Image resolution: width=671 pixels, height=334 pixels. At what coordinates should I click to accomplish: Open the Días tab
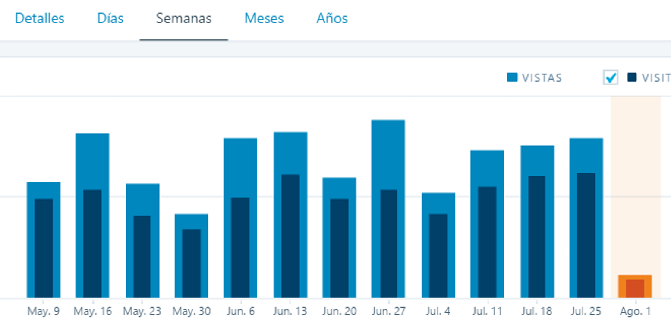(x=110, y=19)
